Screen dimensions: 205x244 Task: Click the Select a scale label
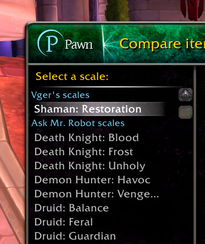pos(72,76)
